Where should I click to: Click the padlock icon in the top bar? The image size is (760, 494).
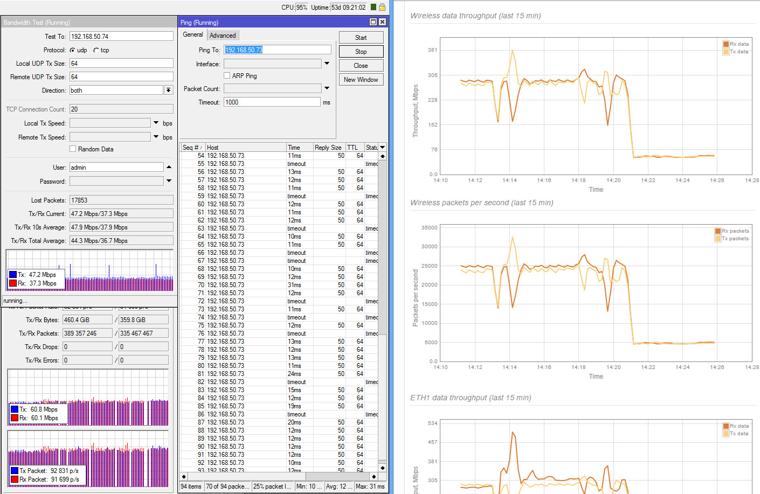pyautogui.click(x=382, y=7)
